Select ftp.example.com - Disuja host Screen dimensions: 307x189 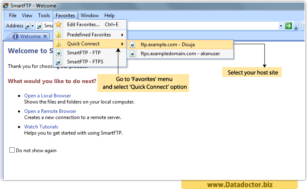click(x=180, y=45)
